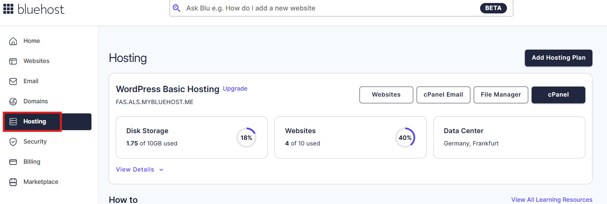Open View All Learning Resources link
Viewport: 607px width, 204px height.
point(551,200)
